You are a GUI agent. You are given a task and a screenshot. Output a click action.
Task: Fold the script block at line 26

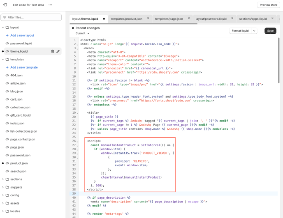(77, 141)
